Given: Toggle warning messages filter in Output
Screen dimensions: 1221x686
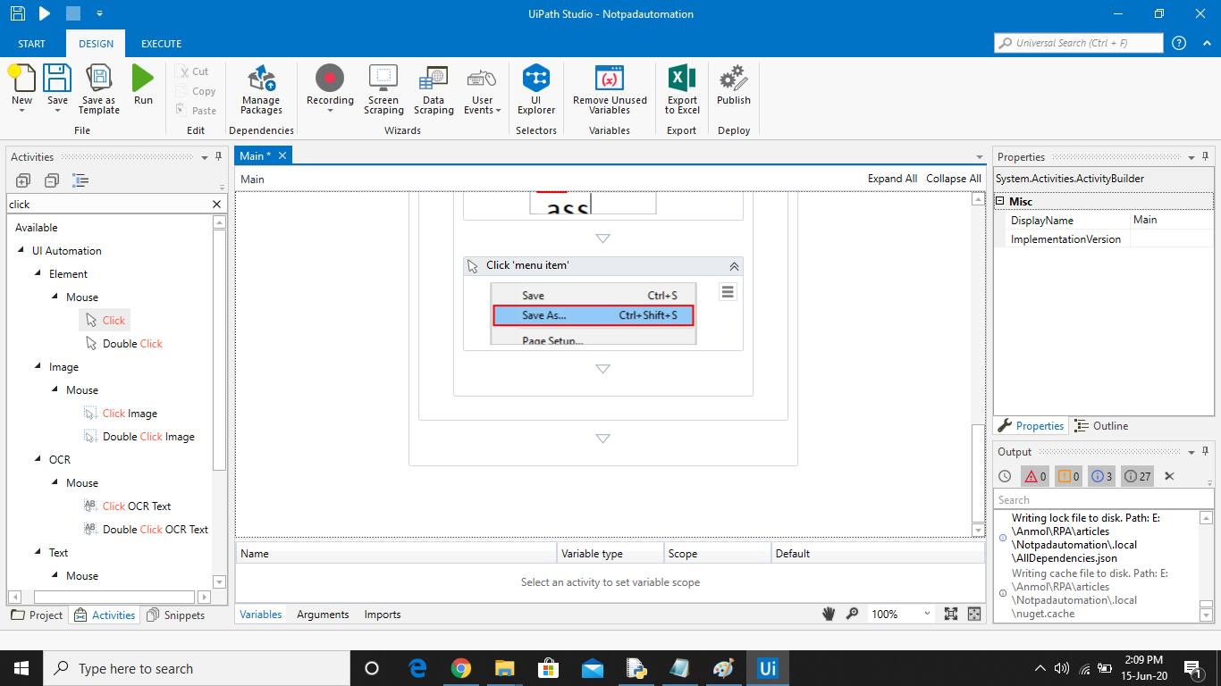Looking at the screenshot, I should point(1068,476).
